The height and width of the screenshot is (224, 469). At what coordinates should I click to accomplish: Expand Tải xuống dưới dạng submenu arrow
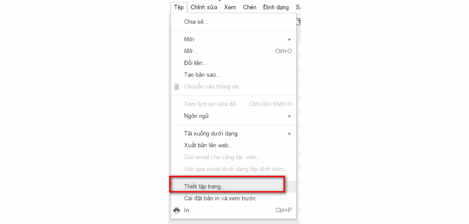[290, 134]
